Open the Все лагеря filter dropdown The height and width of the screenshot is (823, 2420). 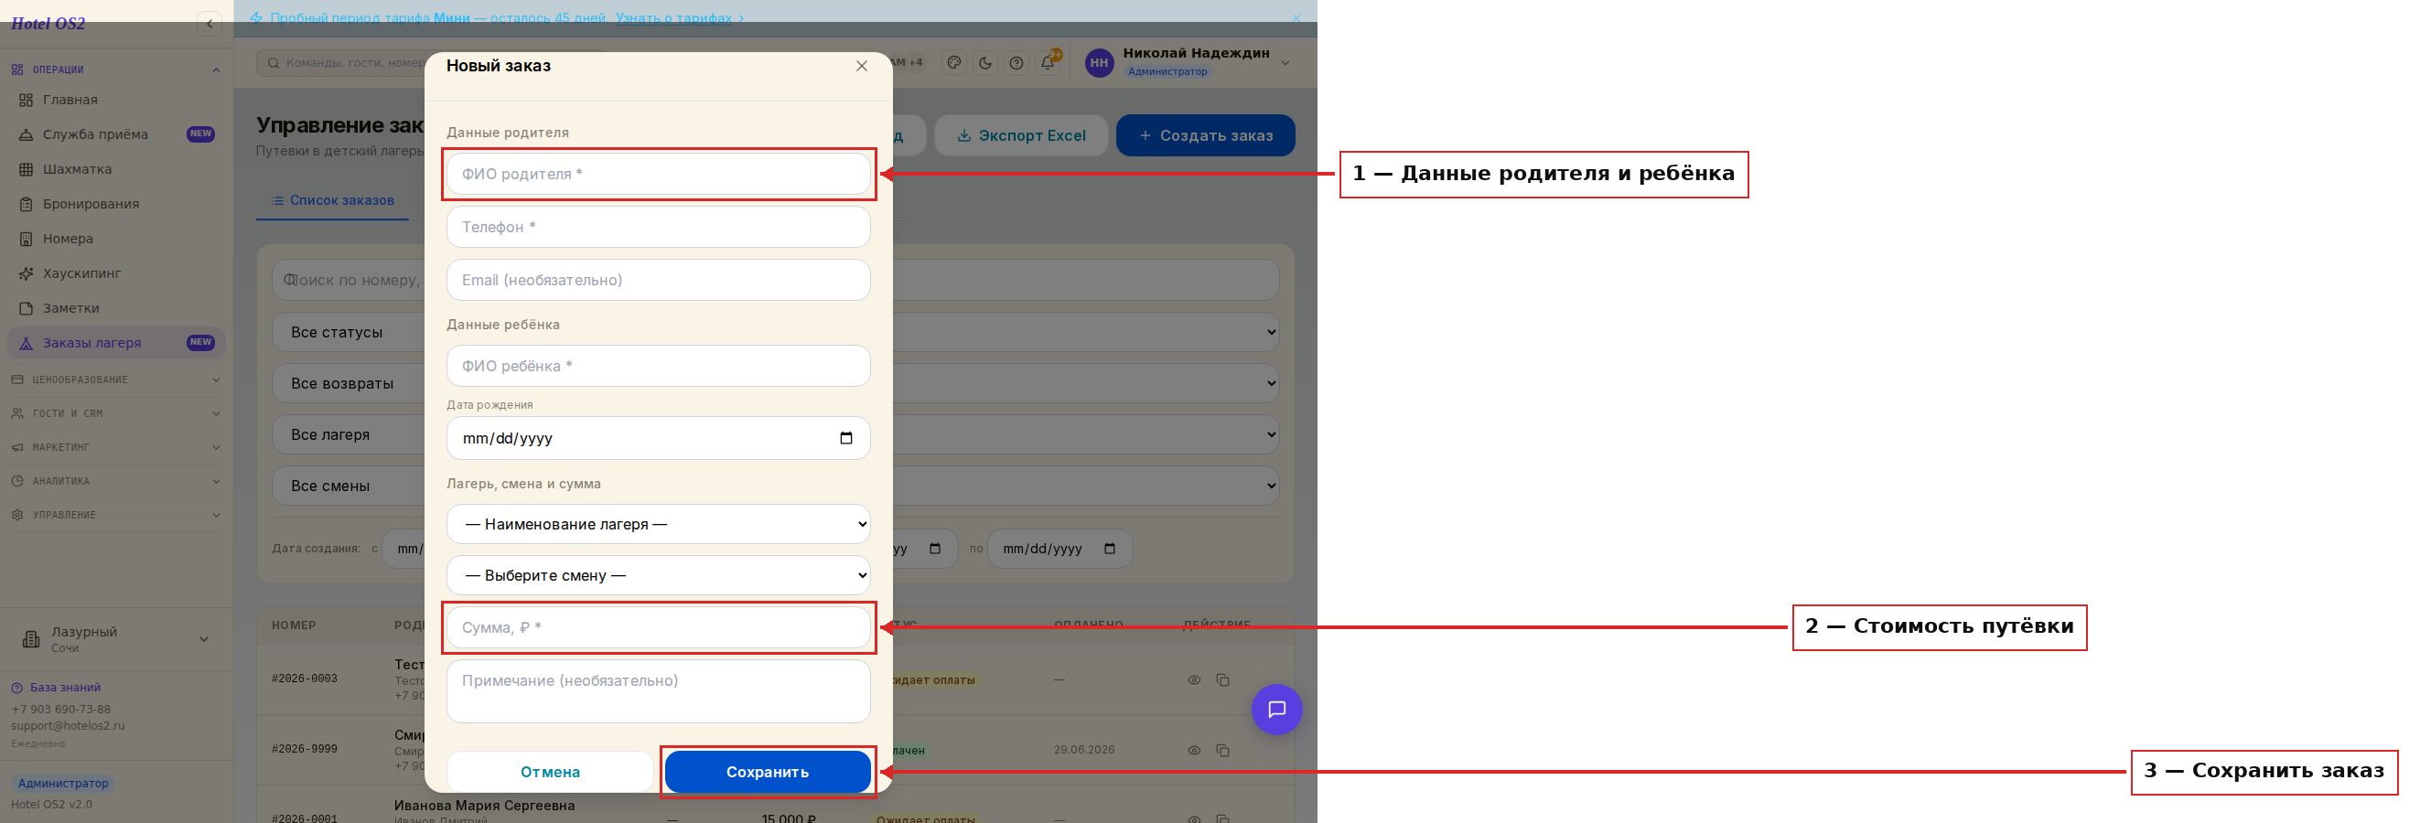pyautogui.click(x=775, y=434)
